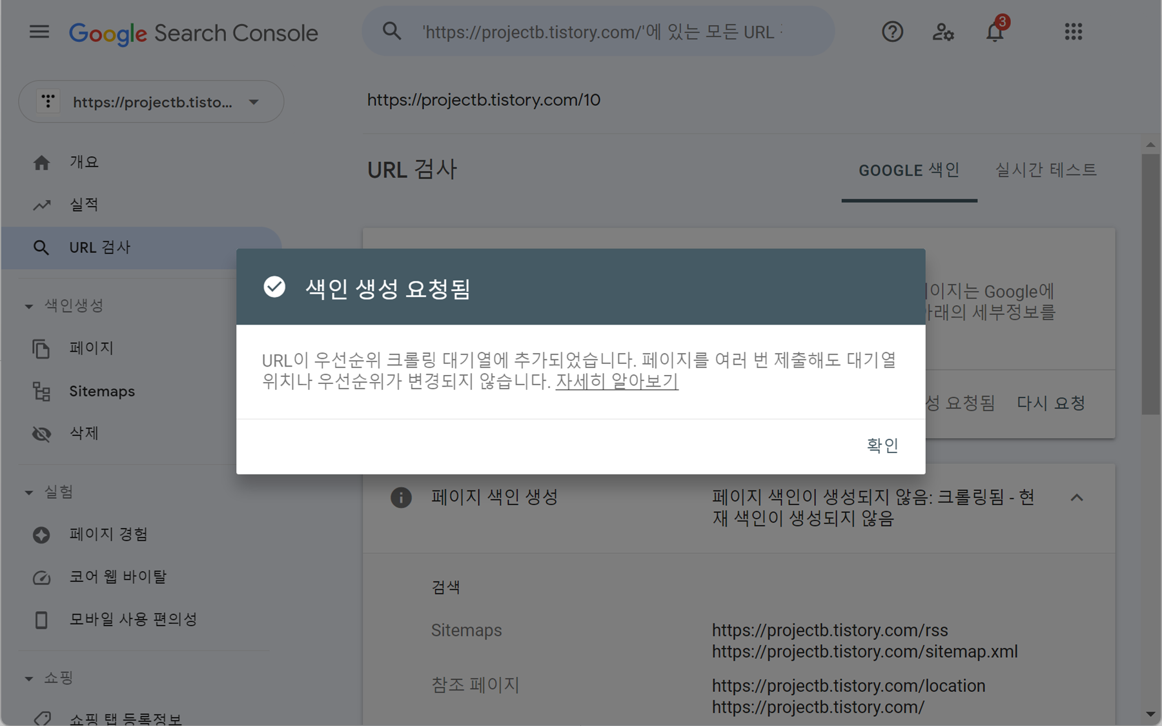Click the gauge icon next to 코어 웹 바이탈
1162x726 pixels.
[x=41, y=578]
